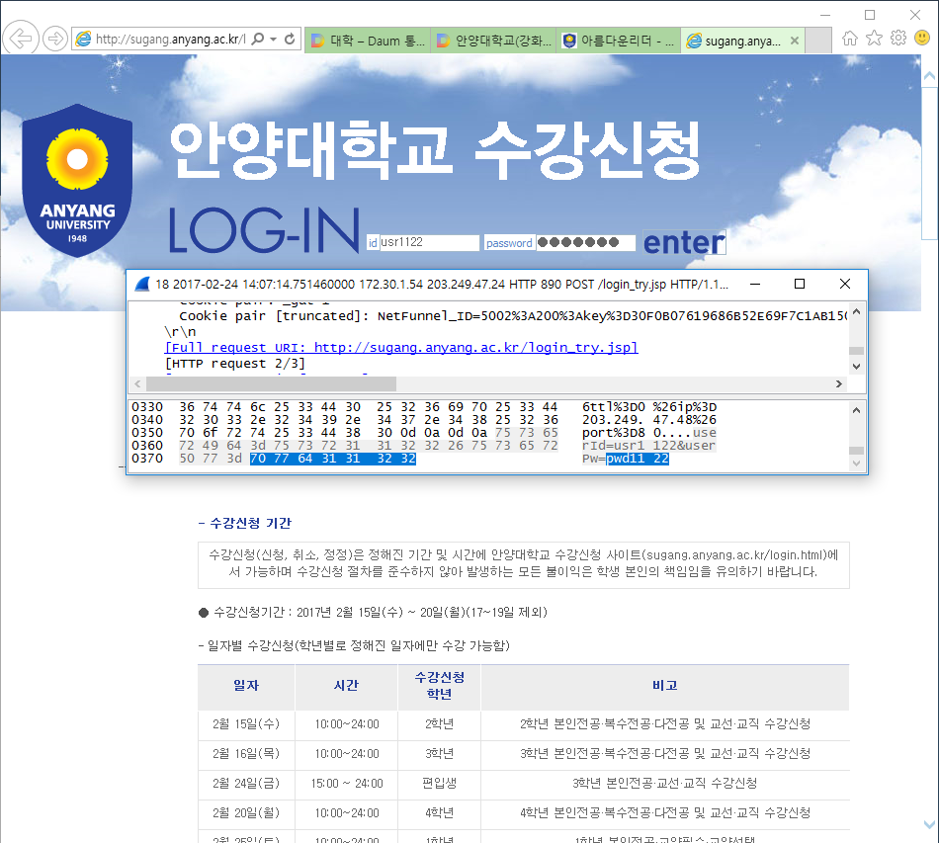The width and height of the screenshot is (939, 843).
Task: Close the Wireshark packet window
Action: (845, 284)
